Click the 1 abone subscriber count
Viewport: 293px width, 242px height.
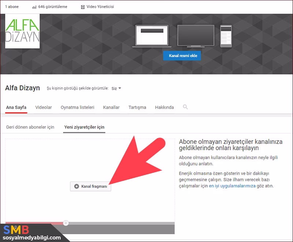pos(12,6)
